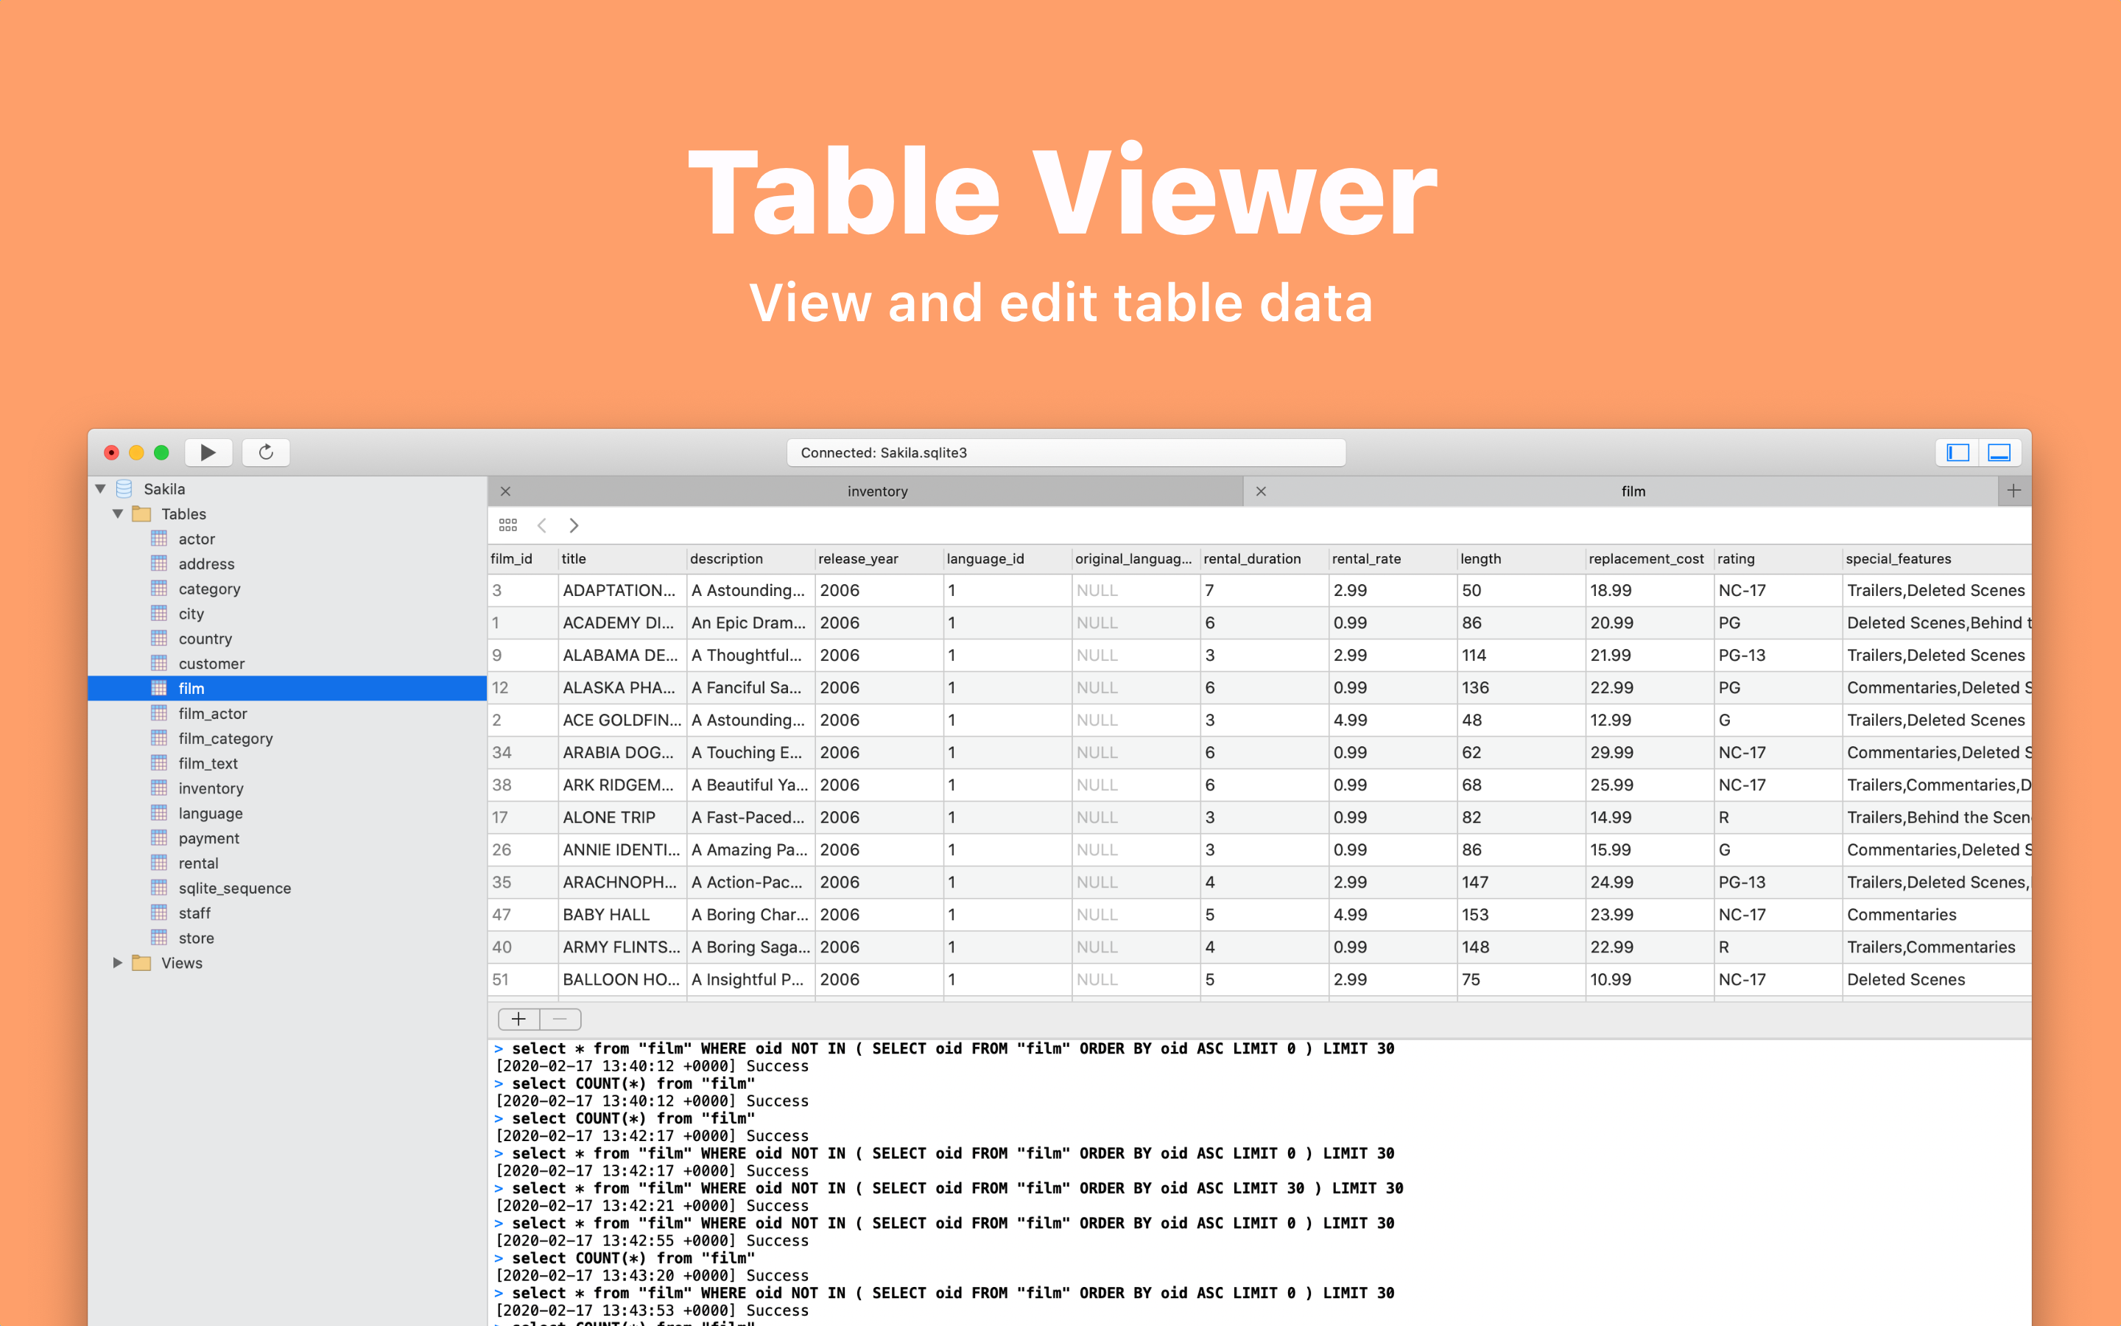The height and width of the screenshot is (1326, 2121).
Task: Collapse the Tables folder
Action: pyautogui.click(x=117, y=514)
